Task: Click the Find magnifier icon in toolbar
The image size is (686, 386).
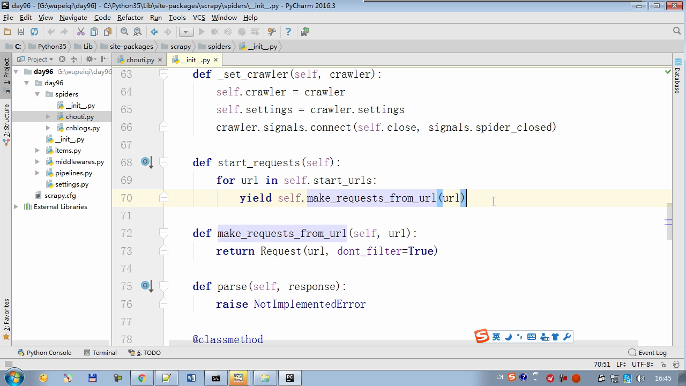Action: coord(124,32)
